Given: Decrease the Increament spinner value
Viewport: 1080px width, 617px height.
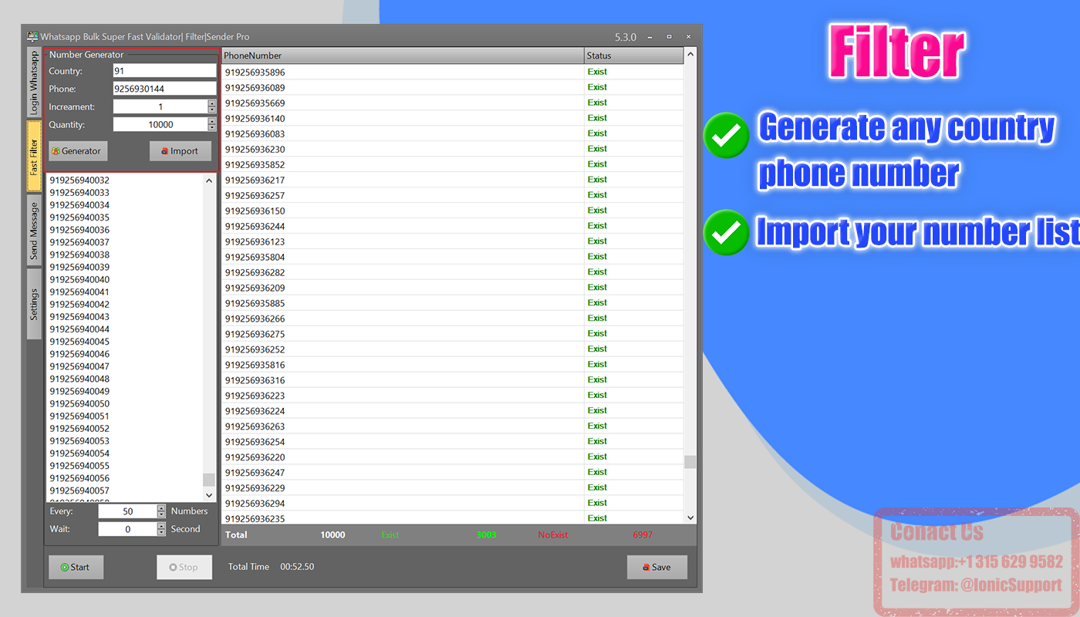Looking at the screenshot, I should [212, 110].
